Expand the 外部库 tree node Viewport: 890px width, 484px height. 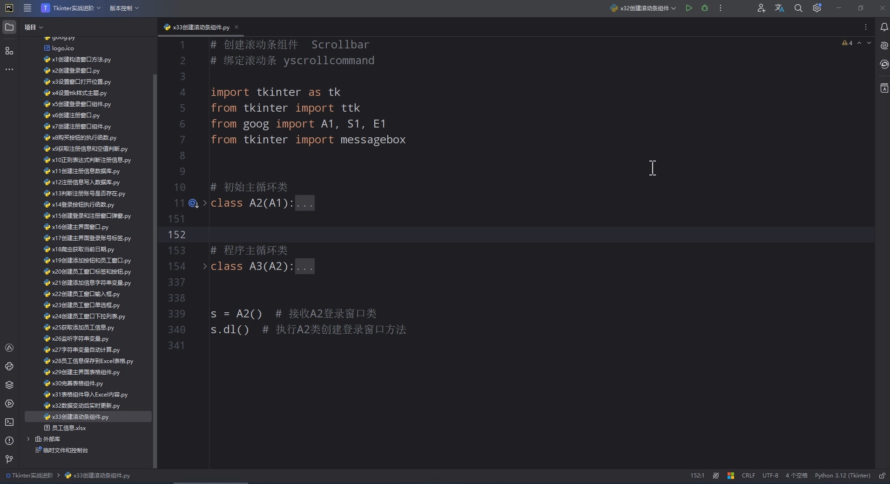[x=29, y=439]
